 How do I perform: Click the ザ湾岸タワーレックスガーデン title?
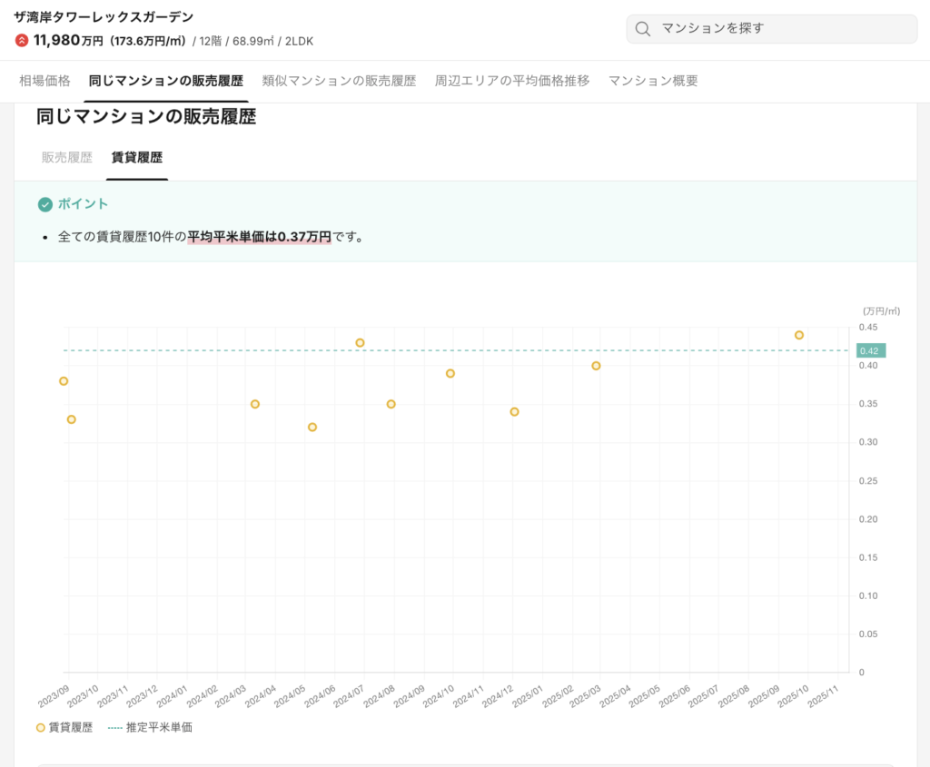[104, 17]
